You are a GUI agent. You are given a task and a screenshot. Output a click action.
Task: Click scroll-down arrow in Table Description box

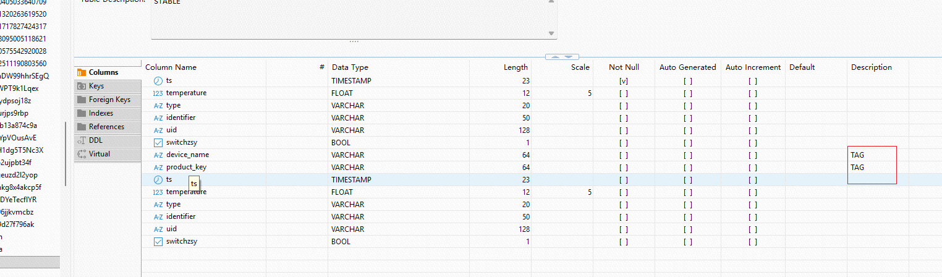(x=551, y=33)
